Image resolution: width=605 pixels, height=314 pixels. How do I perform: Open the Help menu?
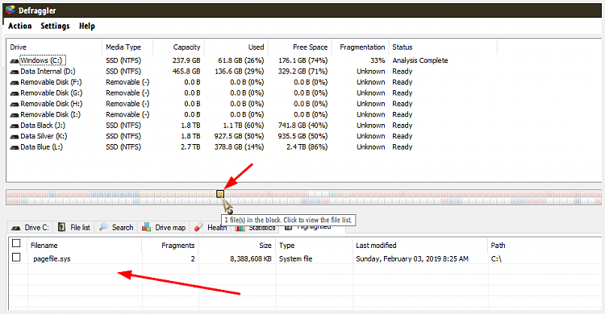tap(87, 26)
